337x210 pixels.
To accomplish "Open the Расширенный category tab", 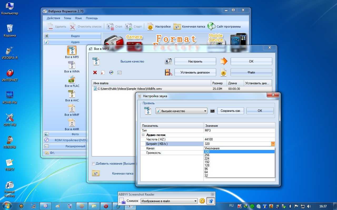I will tap(65, 146).
